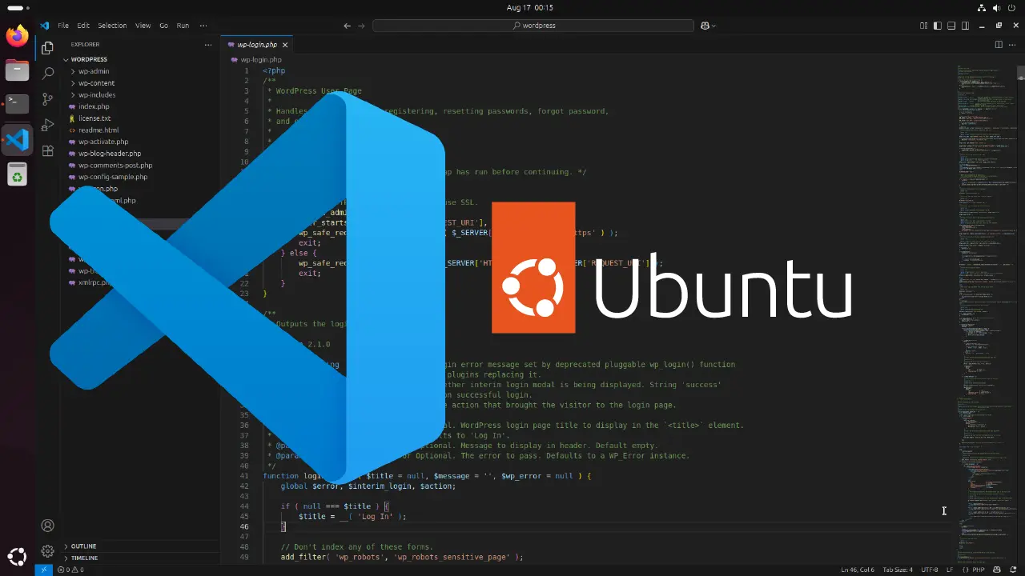Open the Extensions view
The width and height of the screenshot is (1025, 576).
(x=47, y=150)
